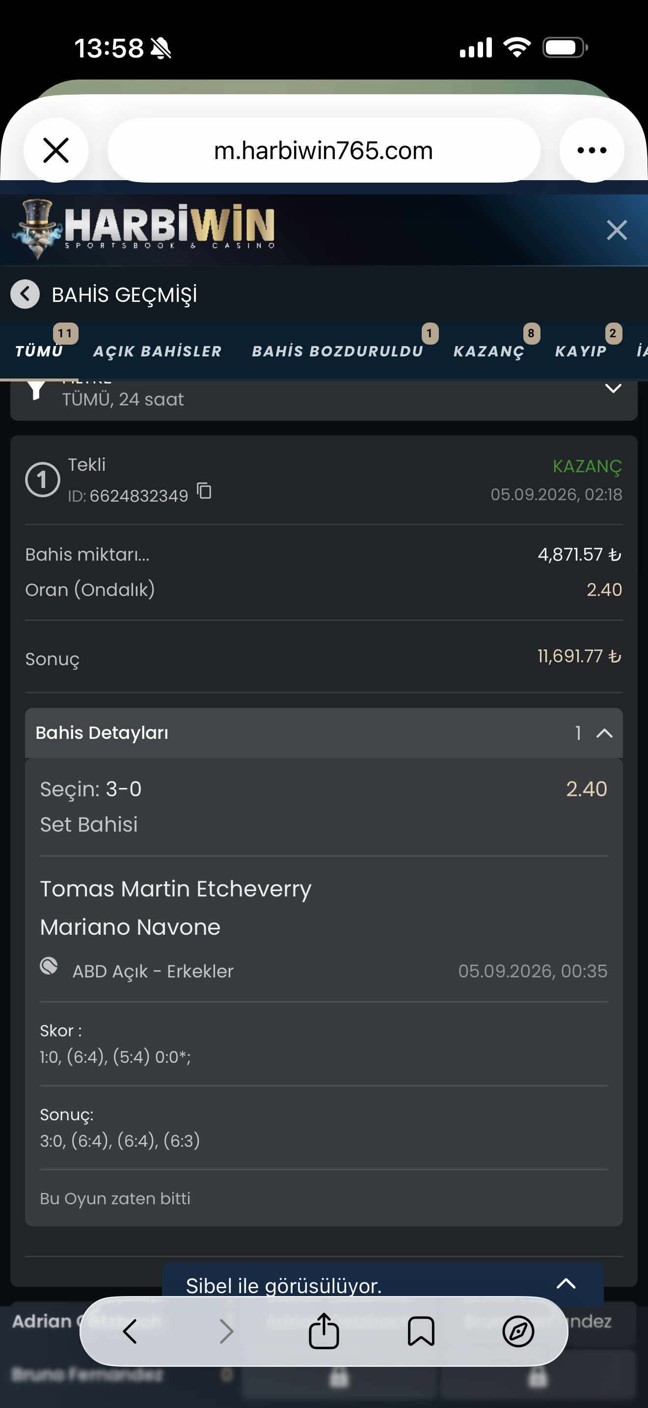
Task: Close the in-app browser tab
Action: [56, 150]
